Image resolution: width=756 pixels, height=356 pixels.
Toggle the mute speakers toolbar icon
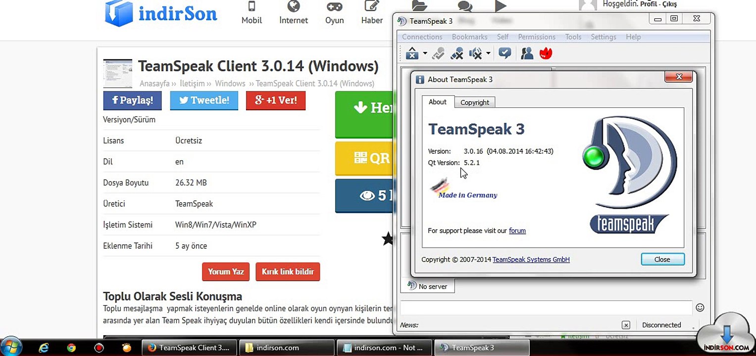[x=476, y=53]
